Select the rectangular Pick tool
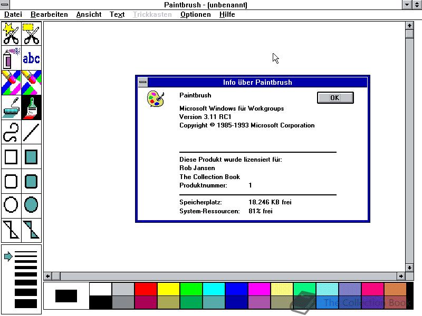The height and width of the screenshot is (316, 422). 31,33
